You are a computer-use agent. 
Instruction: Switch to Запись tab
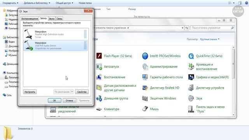(x=43, y=18)
